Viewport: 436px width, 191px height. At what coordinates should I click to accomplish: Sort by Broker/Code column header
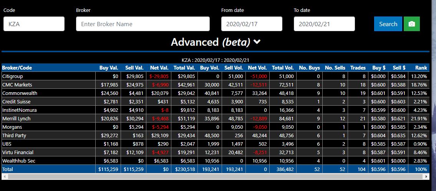coord(17,68)
